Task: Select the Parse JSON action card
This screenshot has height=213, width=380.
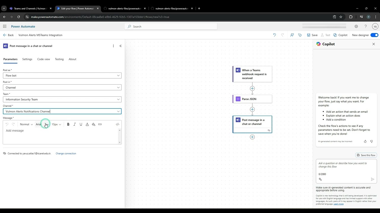Action: pyautogui.click(x=252, y=99)
